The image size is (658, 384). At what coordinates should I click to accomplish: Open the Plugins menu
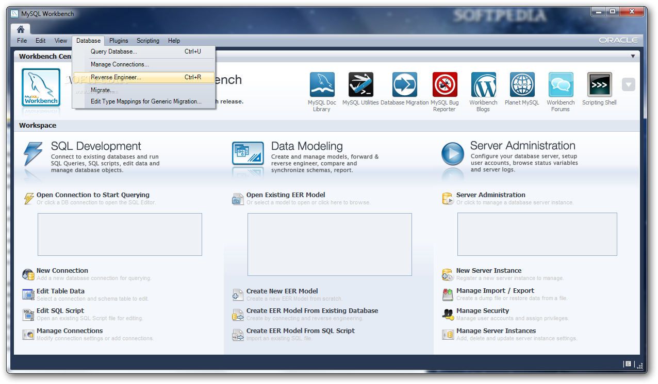[x=119, y=41]
